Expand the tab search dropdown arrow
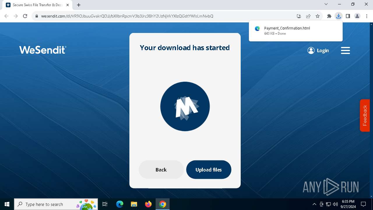The height and width of the screenshot is (210, 373). 326,4
